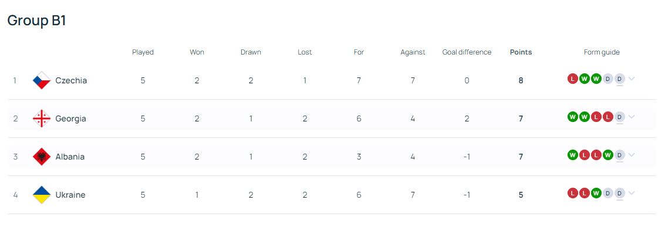Sort by the Points column header
The width and height of the screenshot is (665, 237).
point(521,52)
